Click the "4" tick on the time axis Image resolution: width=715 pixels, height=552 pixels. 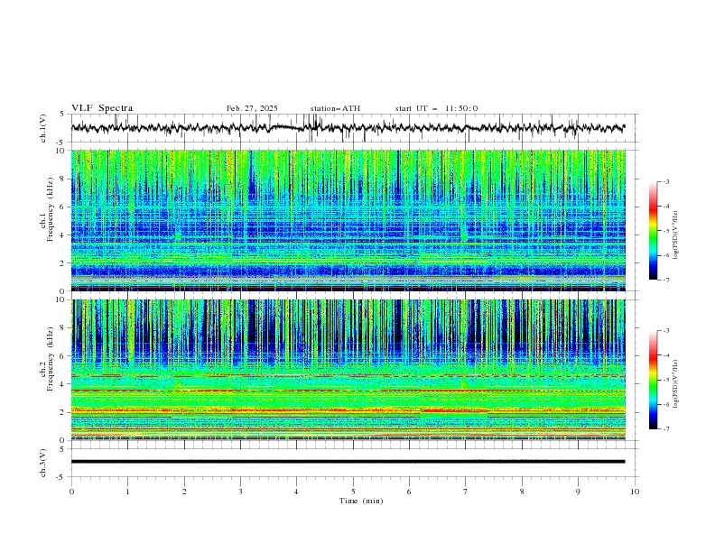(x=296, y=492)
